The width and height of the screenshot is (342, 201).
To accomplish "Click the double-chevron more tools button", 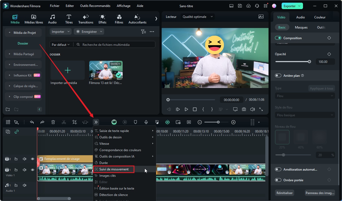I will tap(96, 122).
